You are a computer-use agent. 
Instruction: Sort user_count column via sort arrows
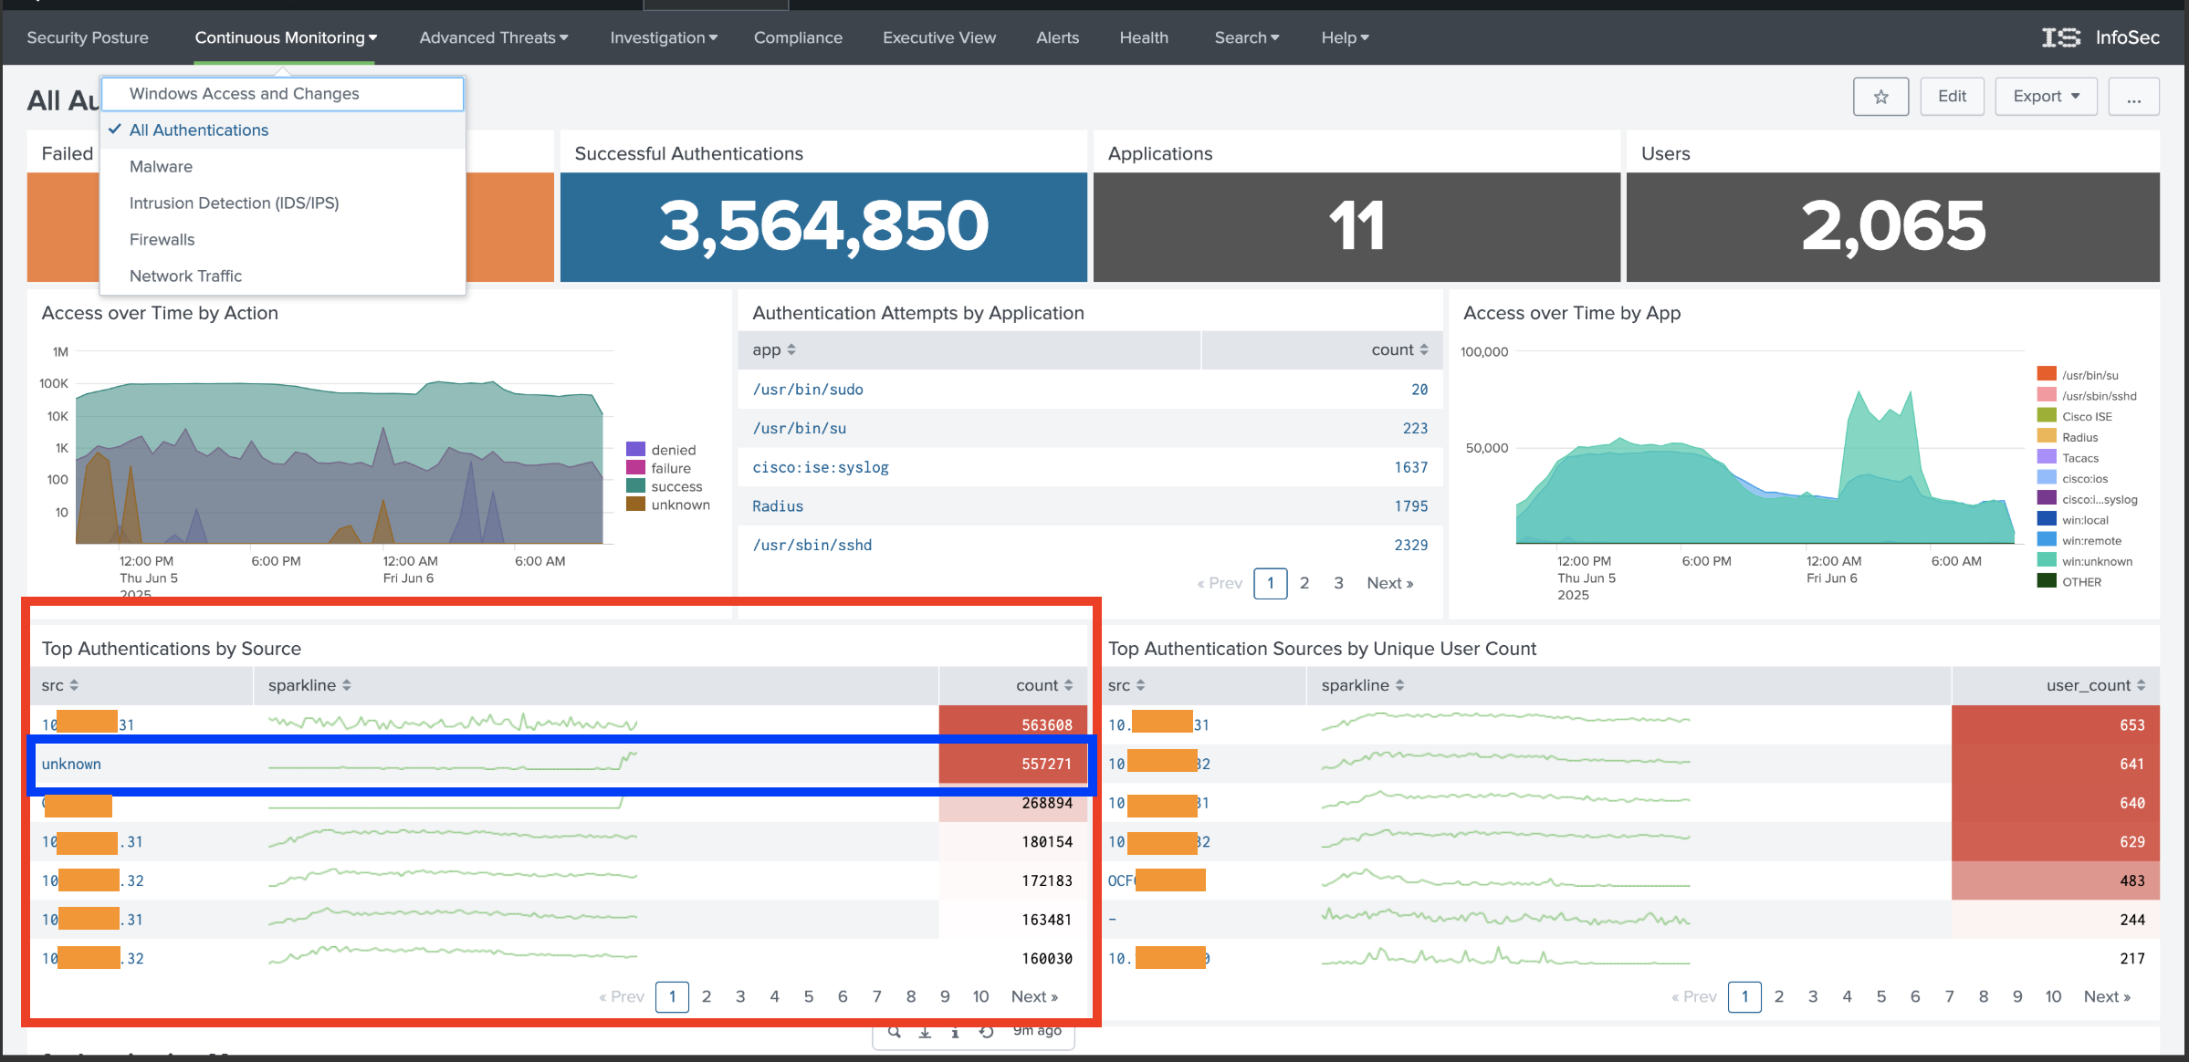2141,685
